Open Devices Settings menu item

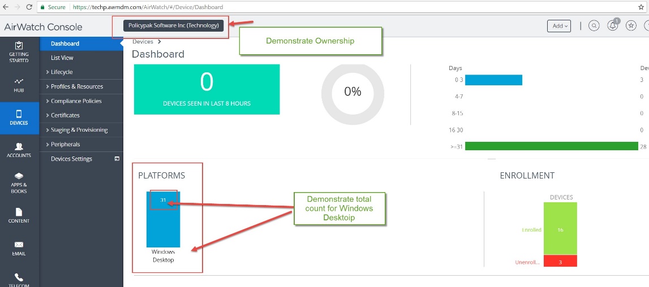click(x=71, y=159)
